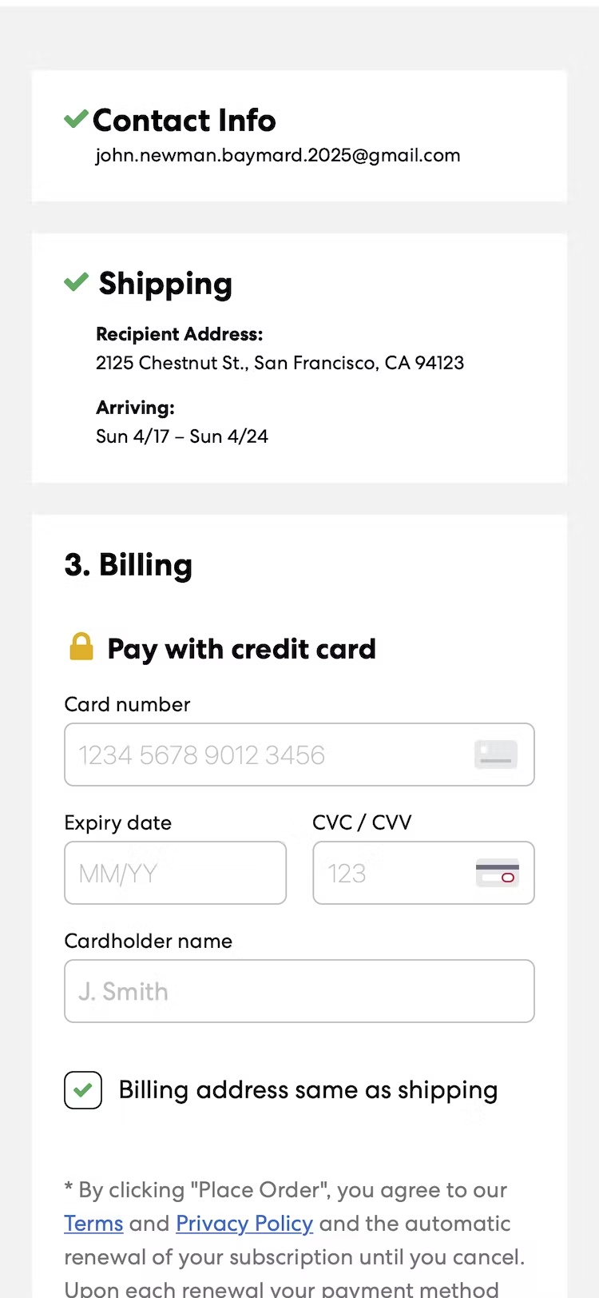
Task: Focus the Cardholder name input field
Action: tap(299, 991)
